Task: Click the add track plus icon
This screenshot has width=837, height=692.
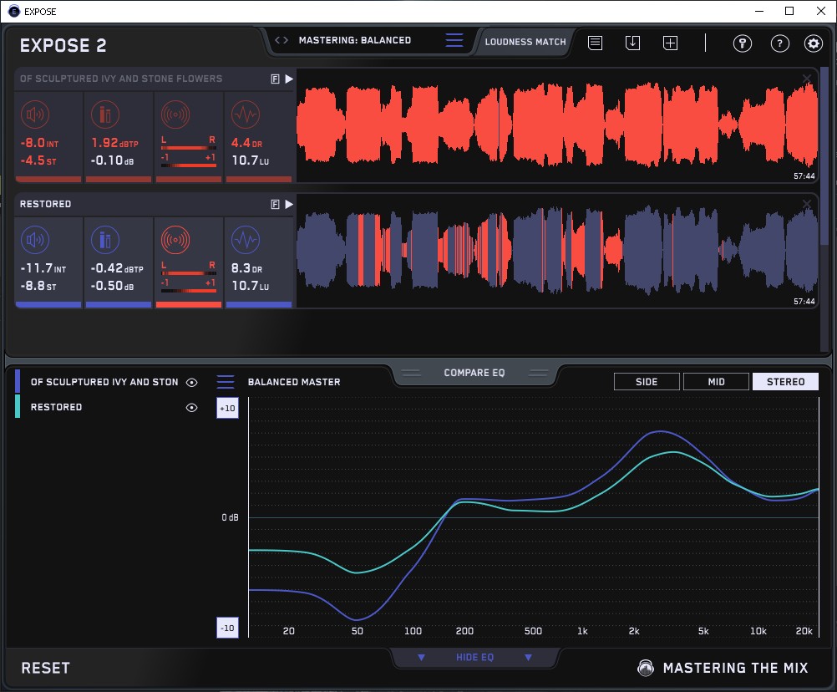Action: [671, 43]
